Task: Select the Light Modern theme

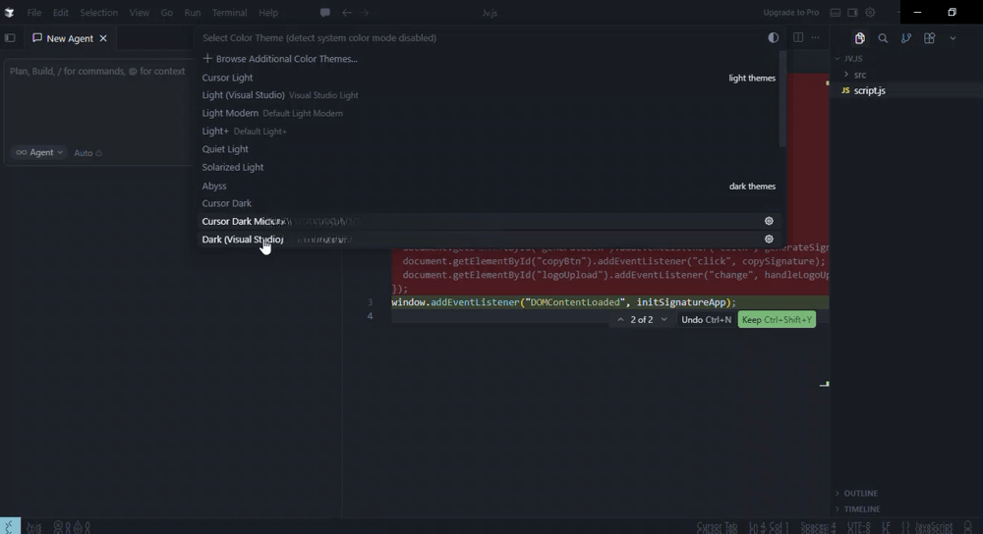Action: (491, 113)
